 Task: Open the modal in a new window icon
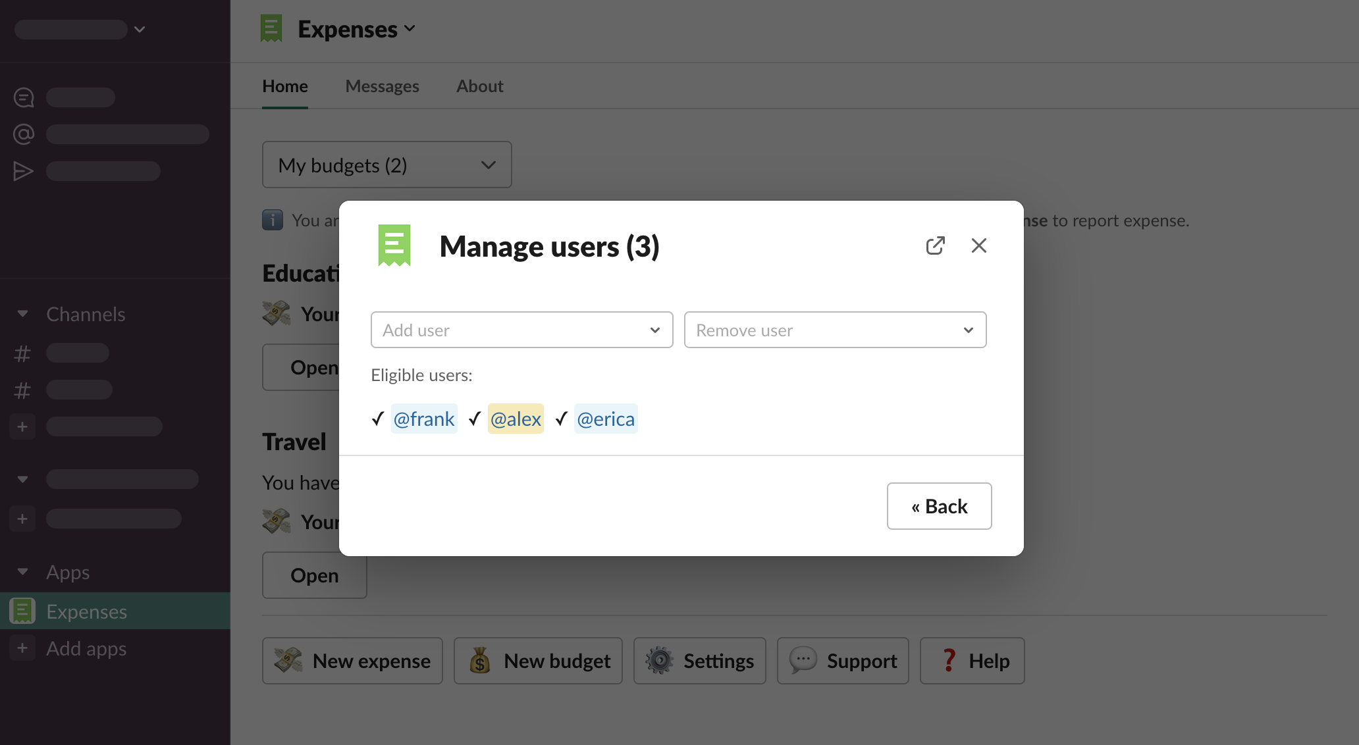click(935, 245)
